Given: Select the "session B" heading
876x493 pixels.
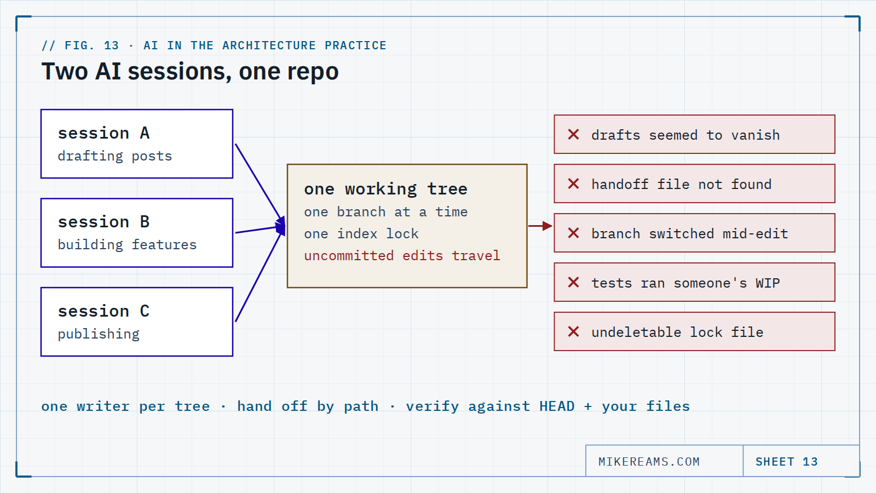Looking at the screenshot, I should click(104, 222).
